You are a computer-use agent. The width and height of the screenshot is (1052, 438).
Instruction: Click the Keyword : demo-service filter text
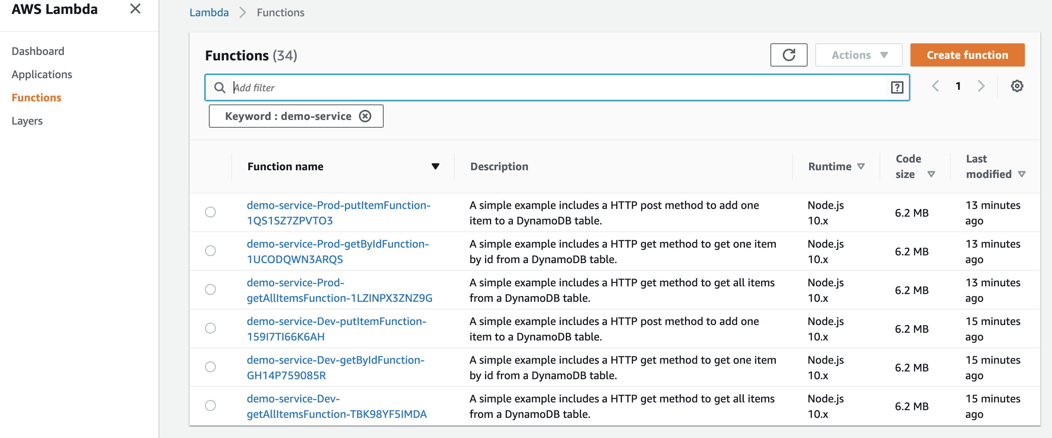pos(288,116)
